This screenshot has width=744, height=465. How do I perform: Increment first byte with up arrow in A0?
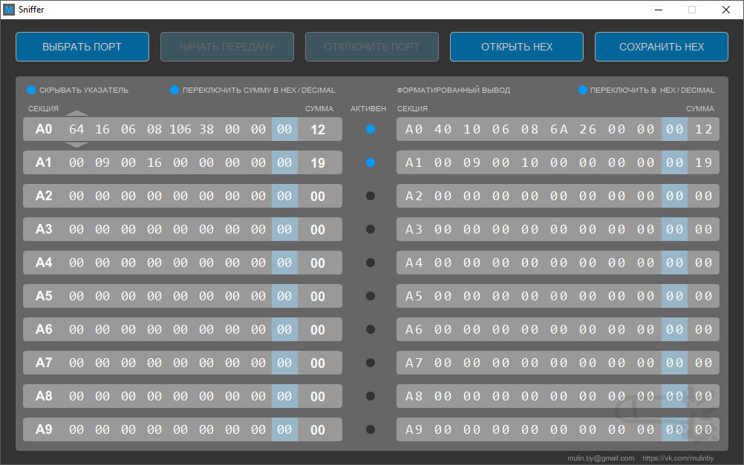pos(76,113)
